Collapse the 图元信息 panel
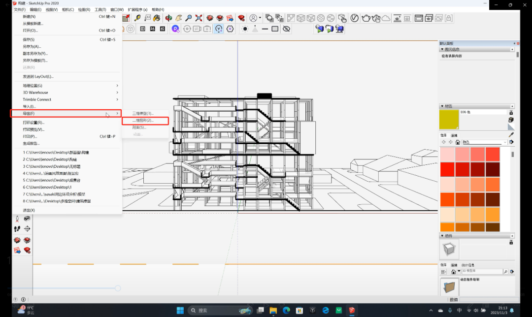Screen dimensions: 532x317 point(442,49)
